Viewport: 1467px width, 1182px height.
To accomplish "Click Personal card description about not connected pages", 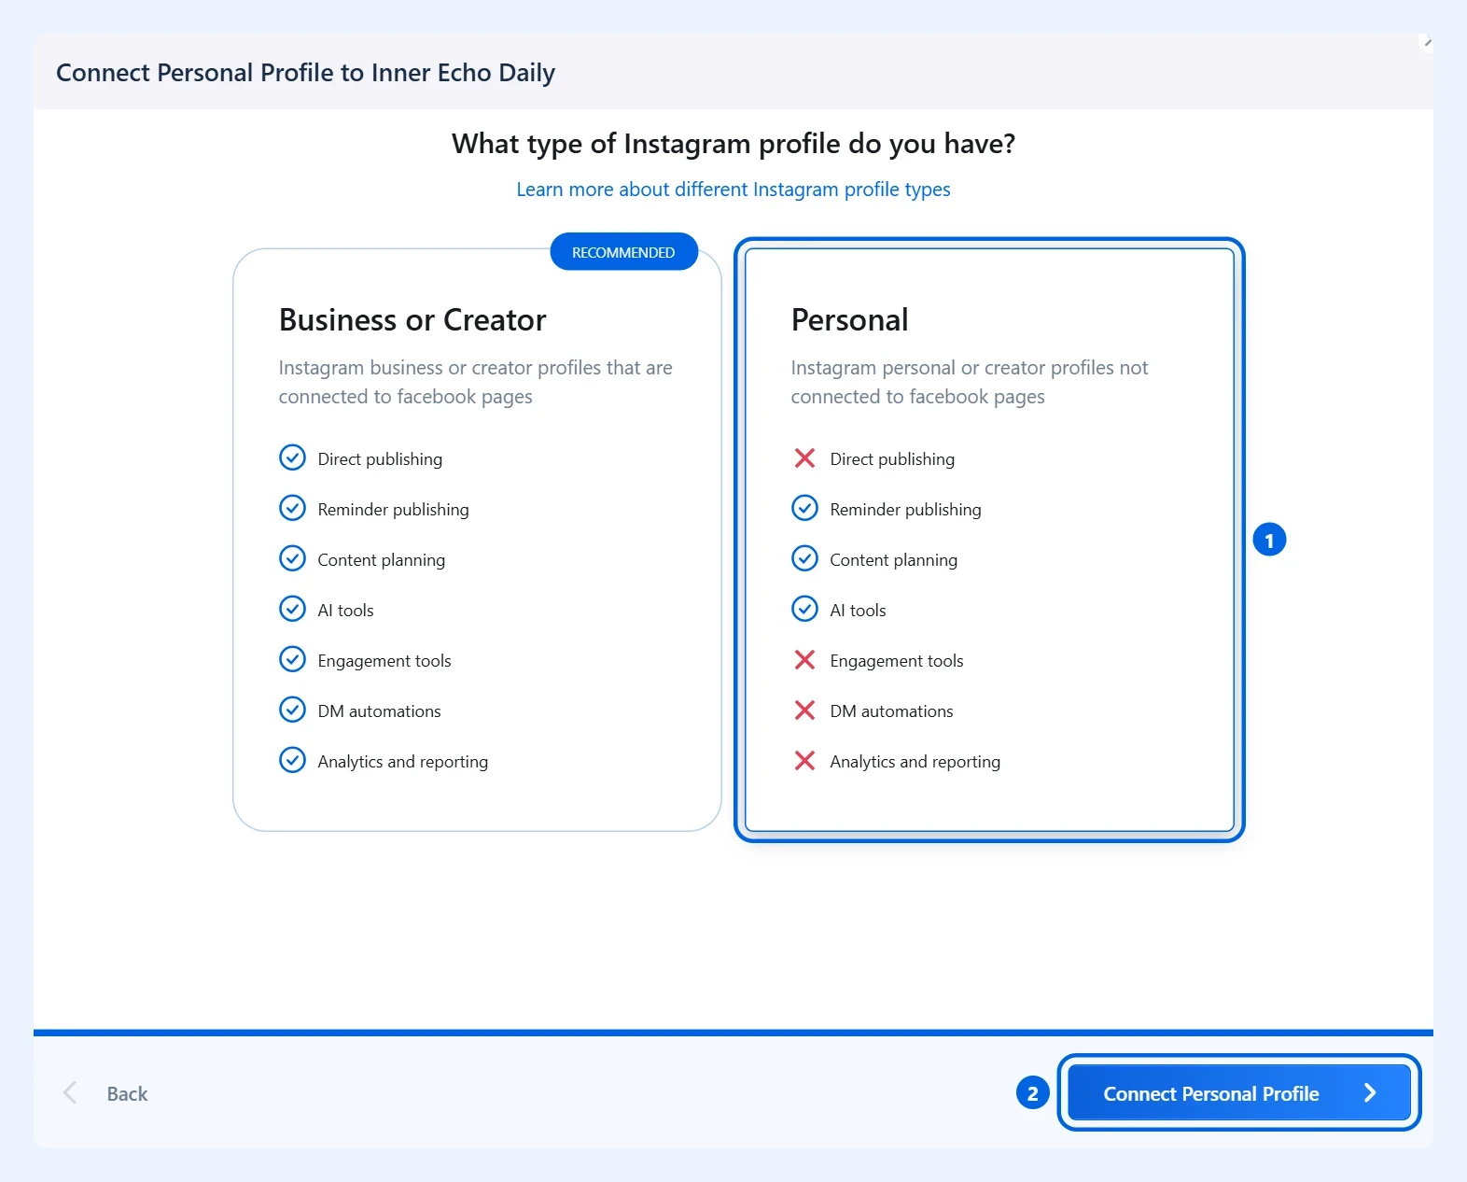I will [970, 382].
